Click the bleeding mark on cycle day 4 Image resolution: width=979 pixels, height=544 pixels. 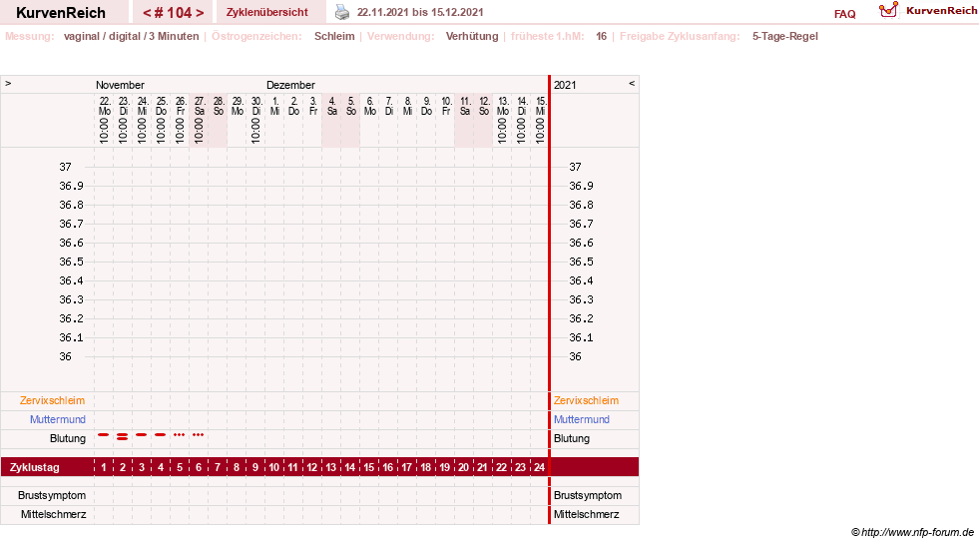161,434
